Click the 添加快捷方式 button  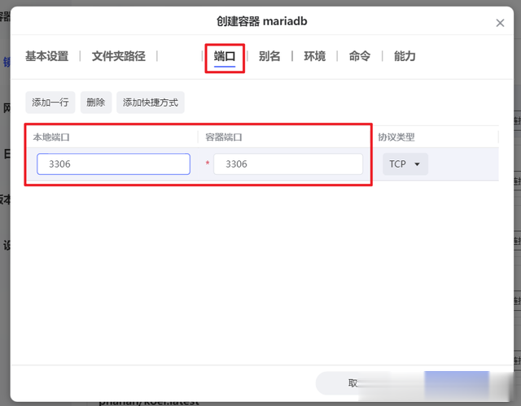coord(151,103)
